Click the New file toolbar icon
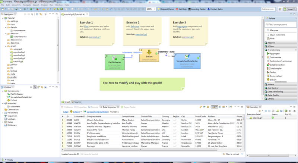Viewport: 298px width, 163px height. pyautogui.click(x=3, y=9)
